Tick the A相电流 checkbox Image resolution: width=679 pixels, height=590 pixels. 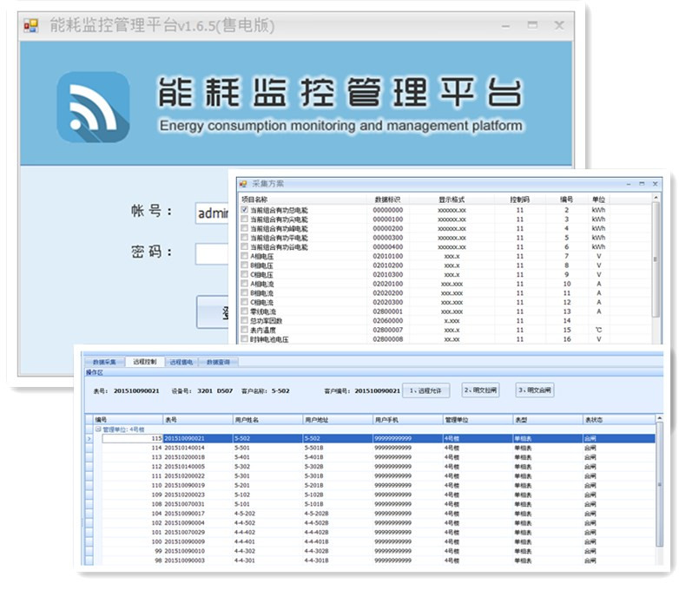pyautogui.click(x=245, y=284)
